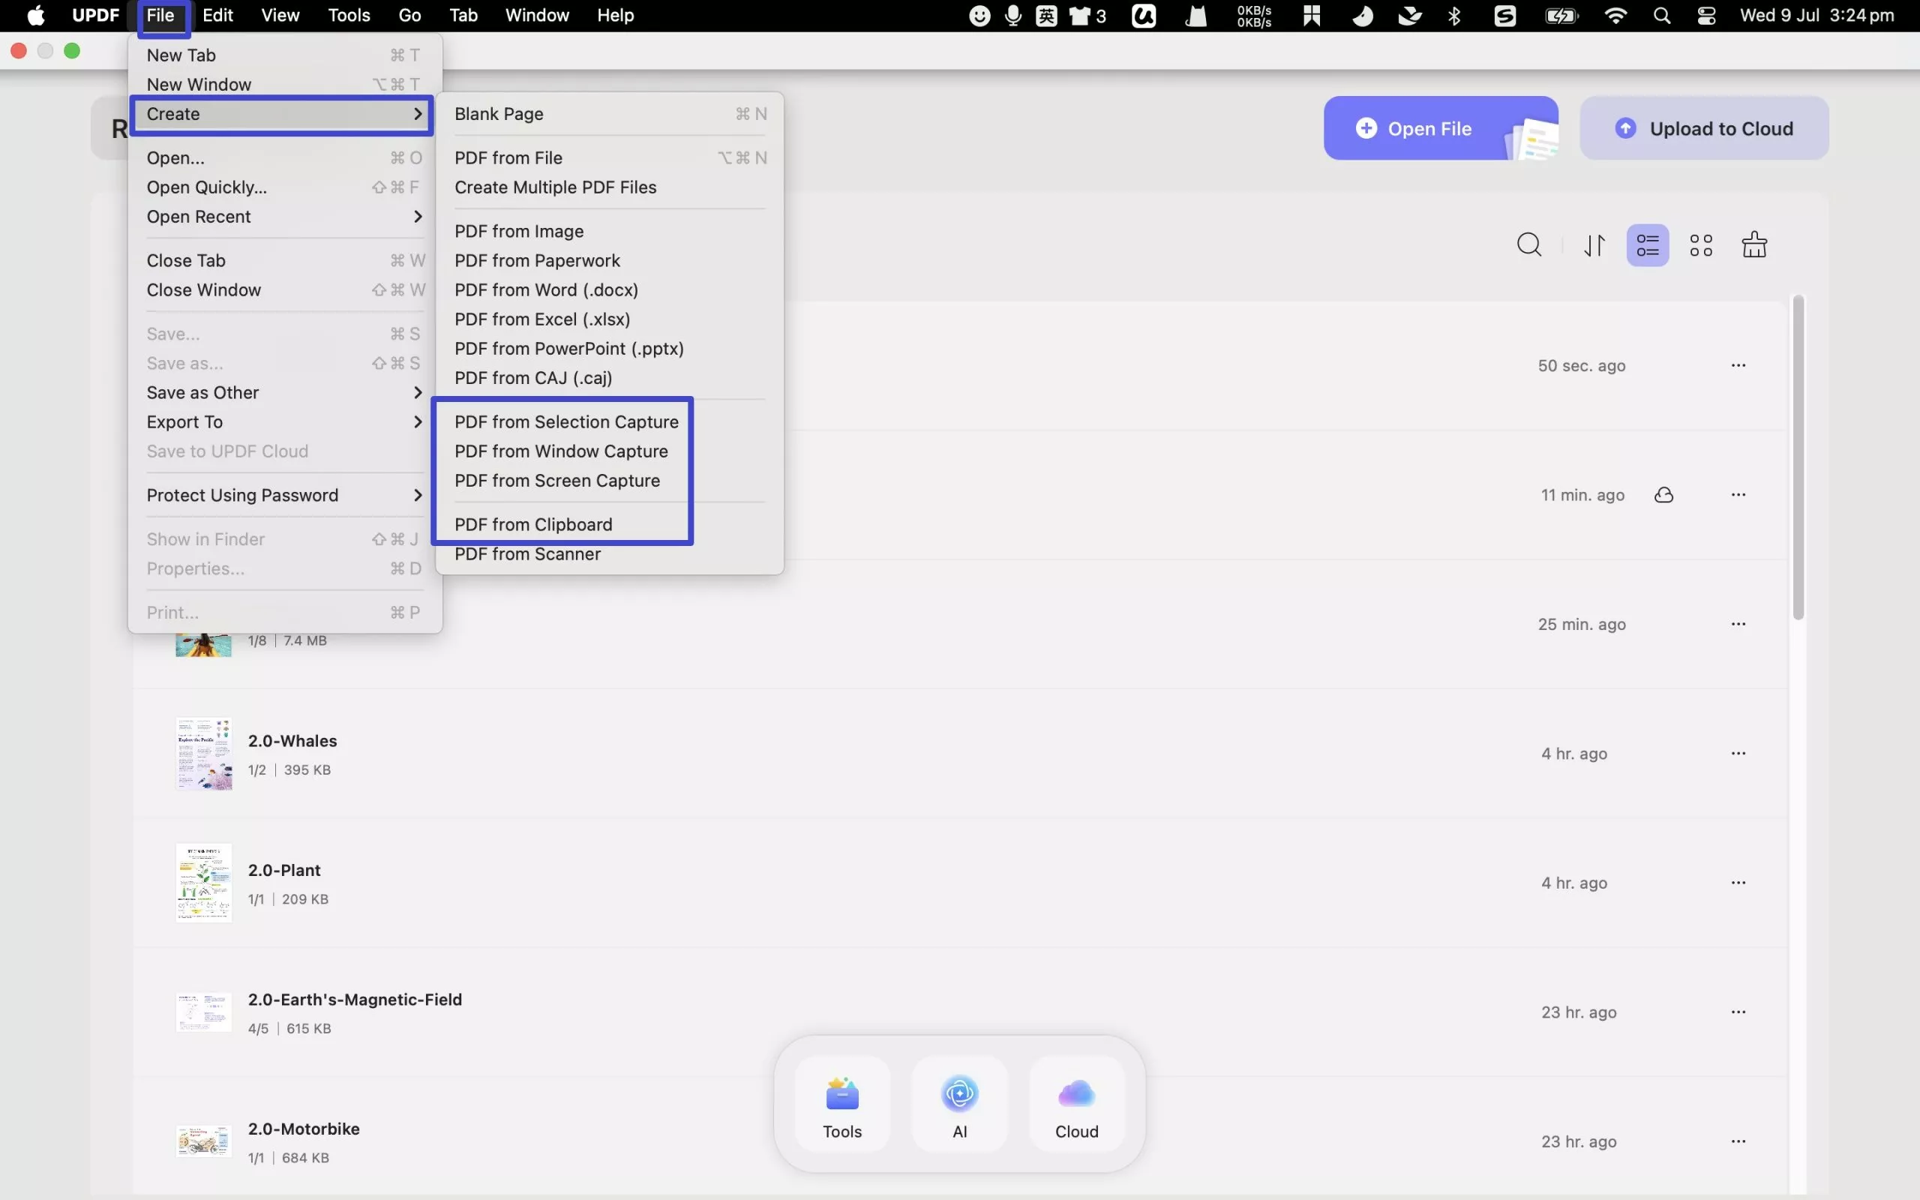Click cloud sync icon on 11 min. ago row
The width and height of the screenshot is (1920, 1200).
(1663, 495)
